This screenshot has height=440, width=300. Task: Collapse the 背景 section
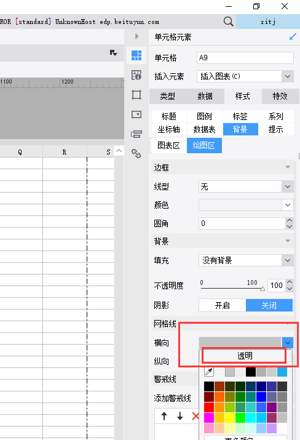pos(288,241)
